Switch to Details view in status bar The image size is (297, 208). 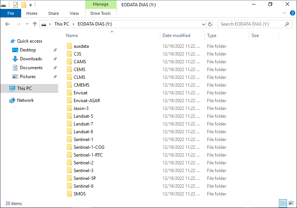[283, 203]
